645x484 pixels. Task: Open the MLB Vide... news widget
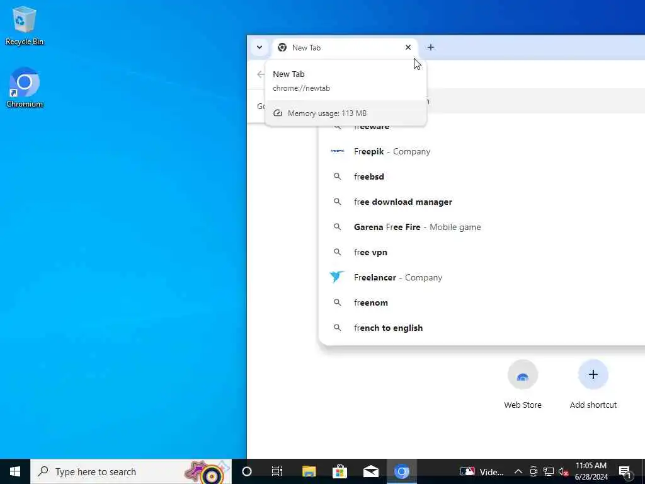point(481,471)
